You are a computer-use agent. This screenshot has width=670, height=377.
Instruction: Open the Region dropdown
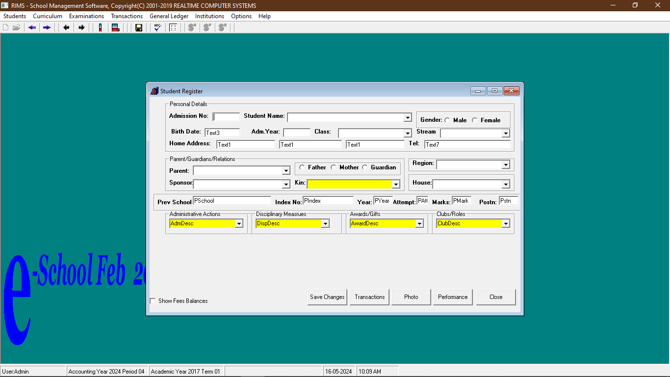click(x=506, y=165)
